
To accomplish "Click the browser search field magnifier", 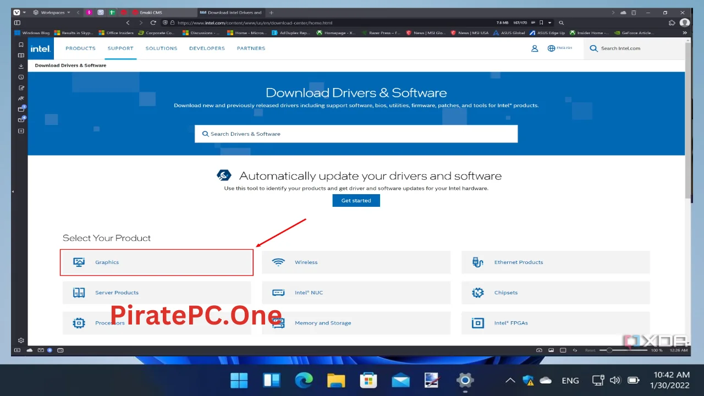I will 561,23.
